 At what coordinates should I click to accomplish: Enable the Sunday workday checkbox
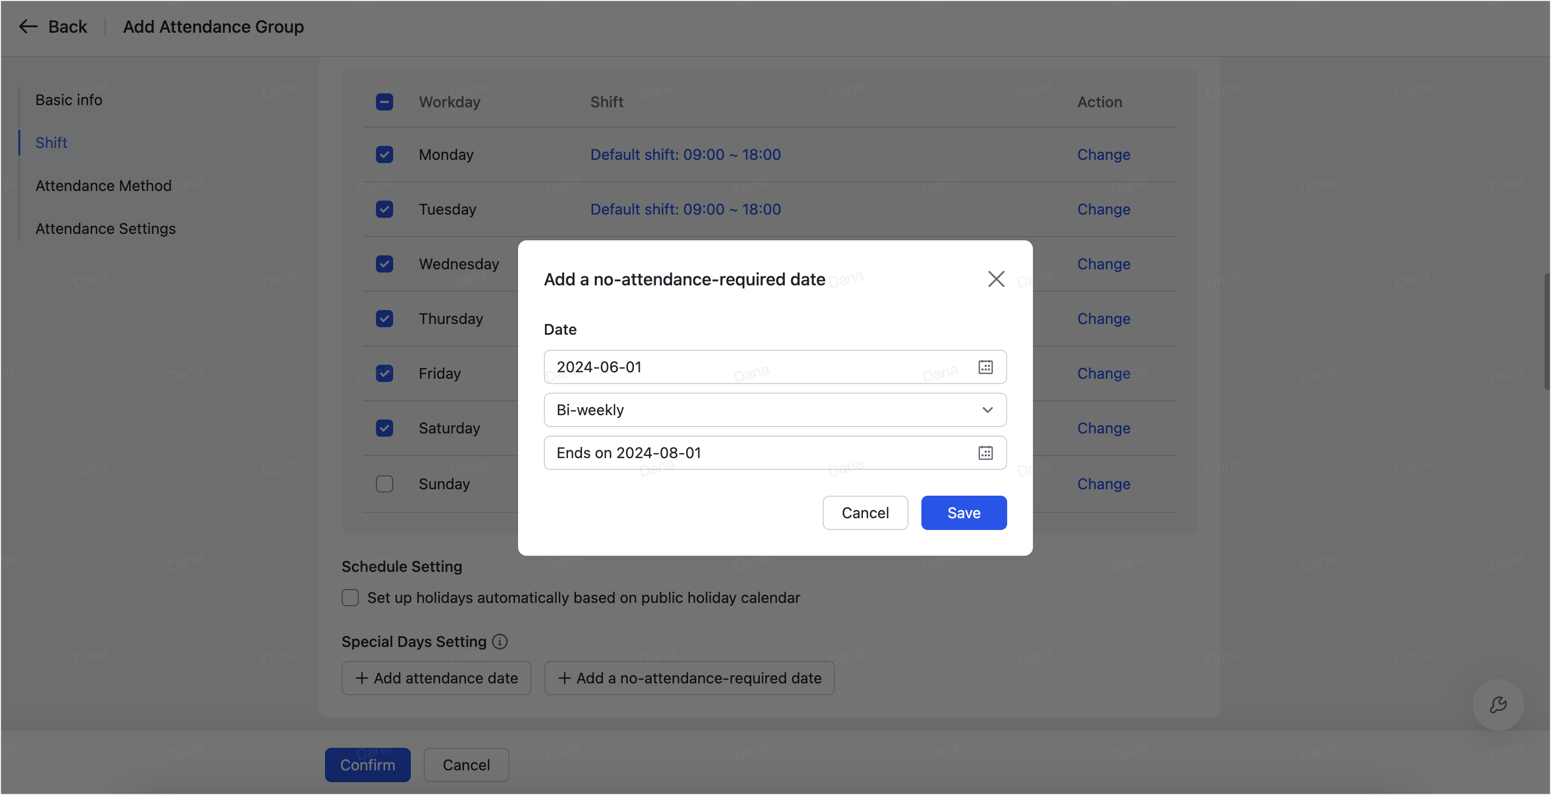point(384,484)
